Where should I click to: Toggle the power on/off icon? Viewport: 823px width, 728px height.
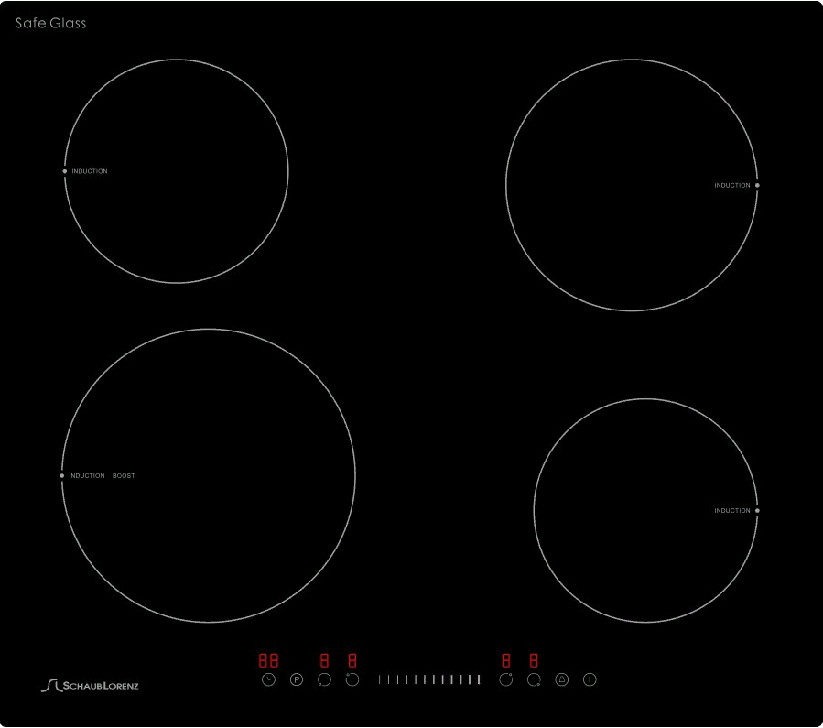tap(590, 679)
